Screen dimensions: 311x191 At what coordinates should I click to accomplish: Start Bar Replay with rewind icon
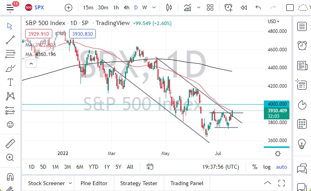tap(244, 7)
